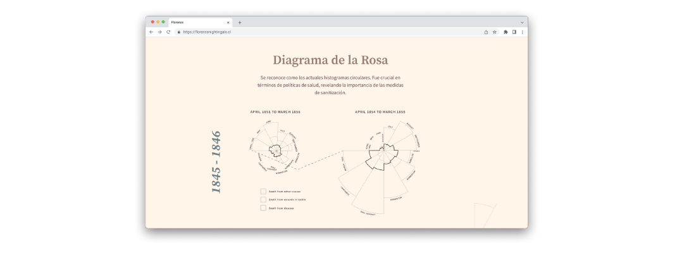The image size is (696, 253).
Task: Open the share page icon
Action: pos(486,32)
